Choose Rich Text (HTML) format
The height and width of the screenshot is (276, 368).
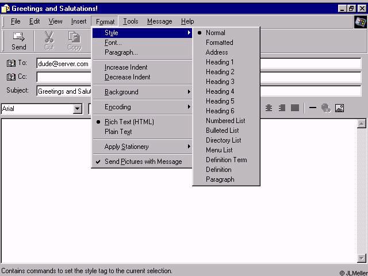click(129, 122)
